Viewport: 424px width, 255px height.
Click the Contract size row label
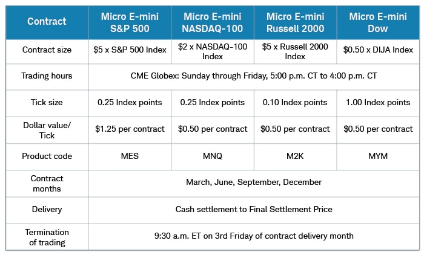click(47, 51)
